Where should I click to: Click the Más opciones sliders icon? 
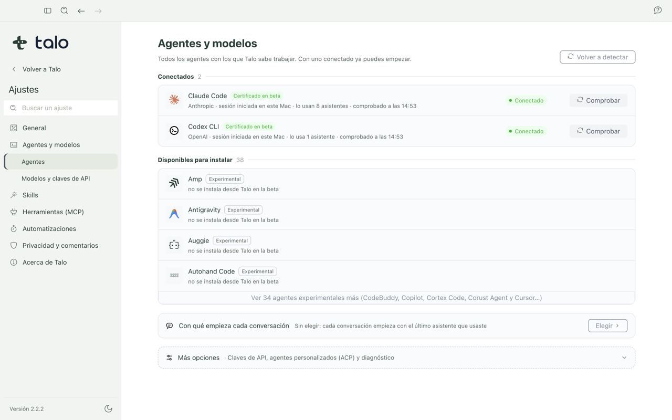pyautogui.click(x=170, y=358)
